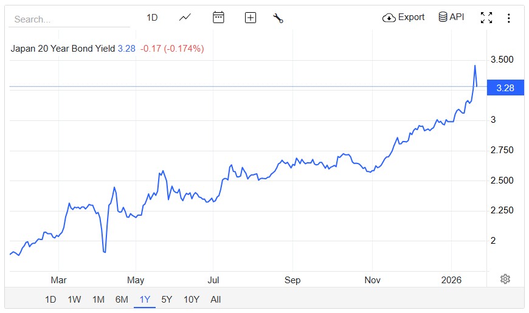Click the chart type line icon
This screenshot has width=529, height=313.
point(185,18)
